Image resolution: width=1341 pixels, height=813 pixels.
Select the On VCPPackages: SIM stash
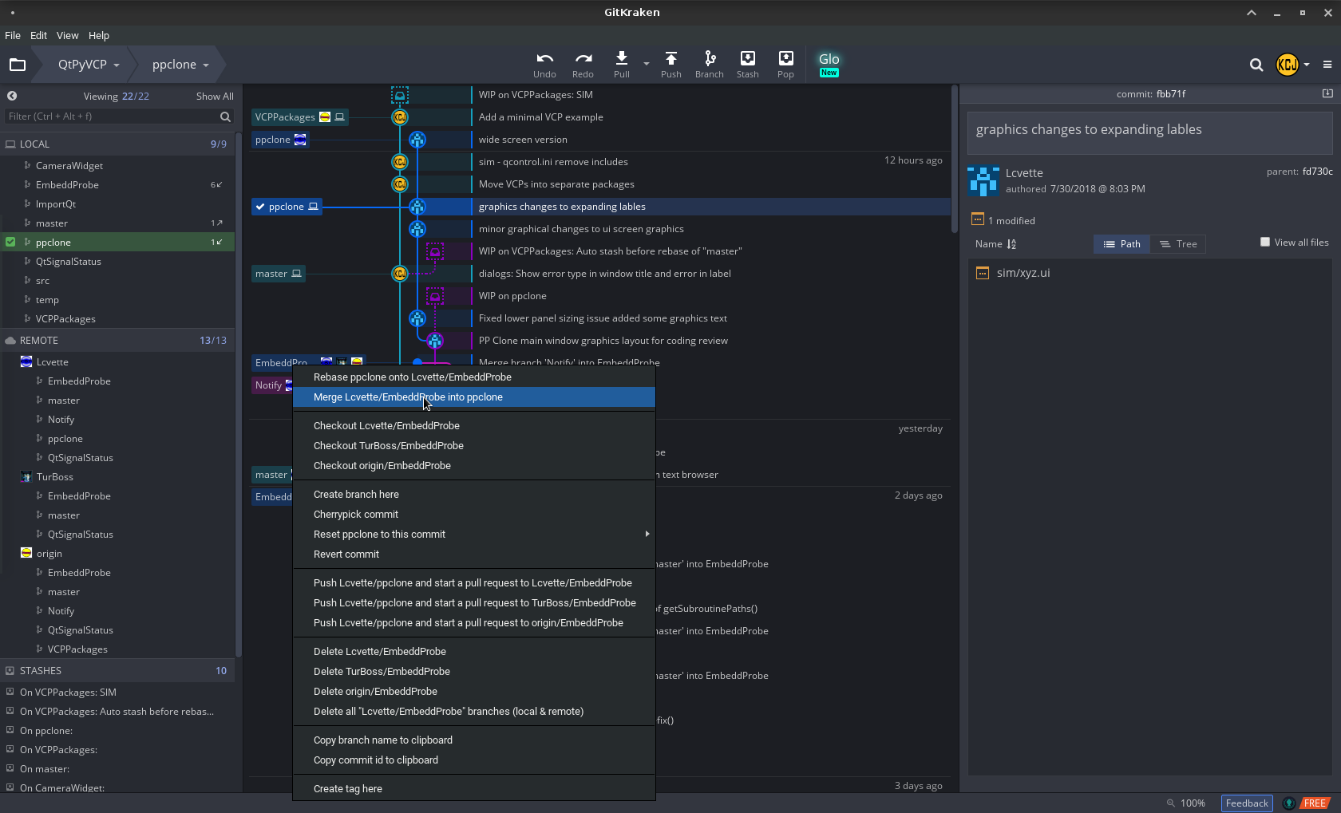tap(118, 693)
